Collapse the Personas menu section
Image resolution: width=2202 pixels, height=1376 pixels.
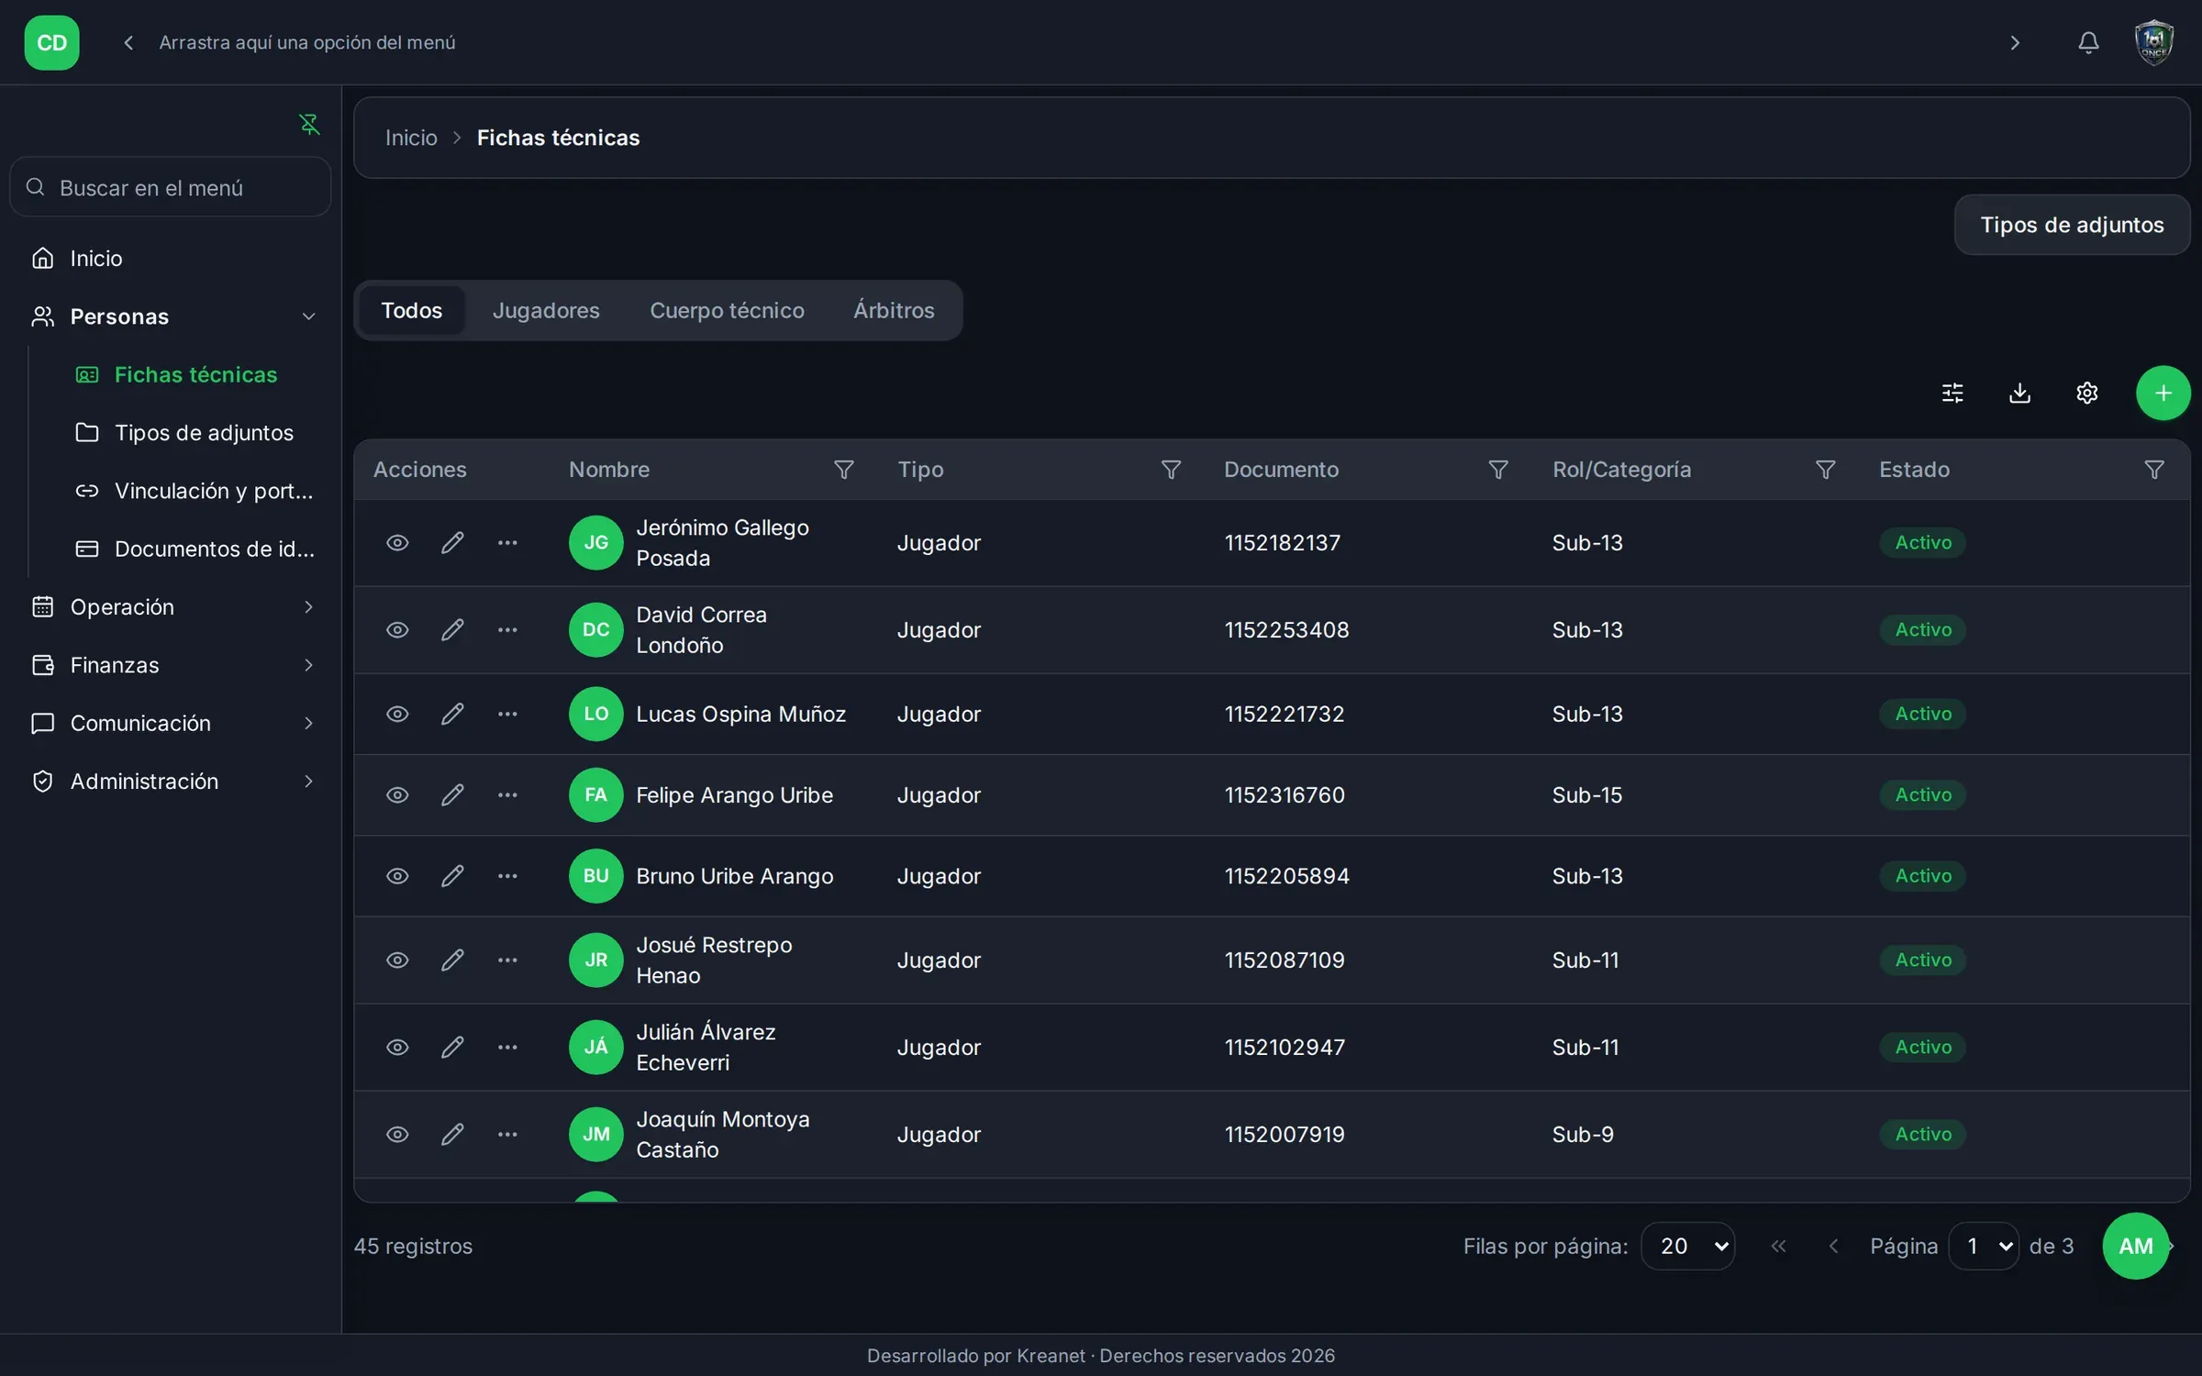coord(172,316)
